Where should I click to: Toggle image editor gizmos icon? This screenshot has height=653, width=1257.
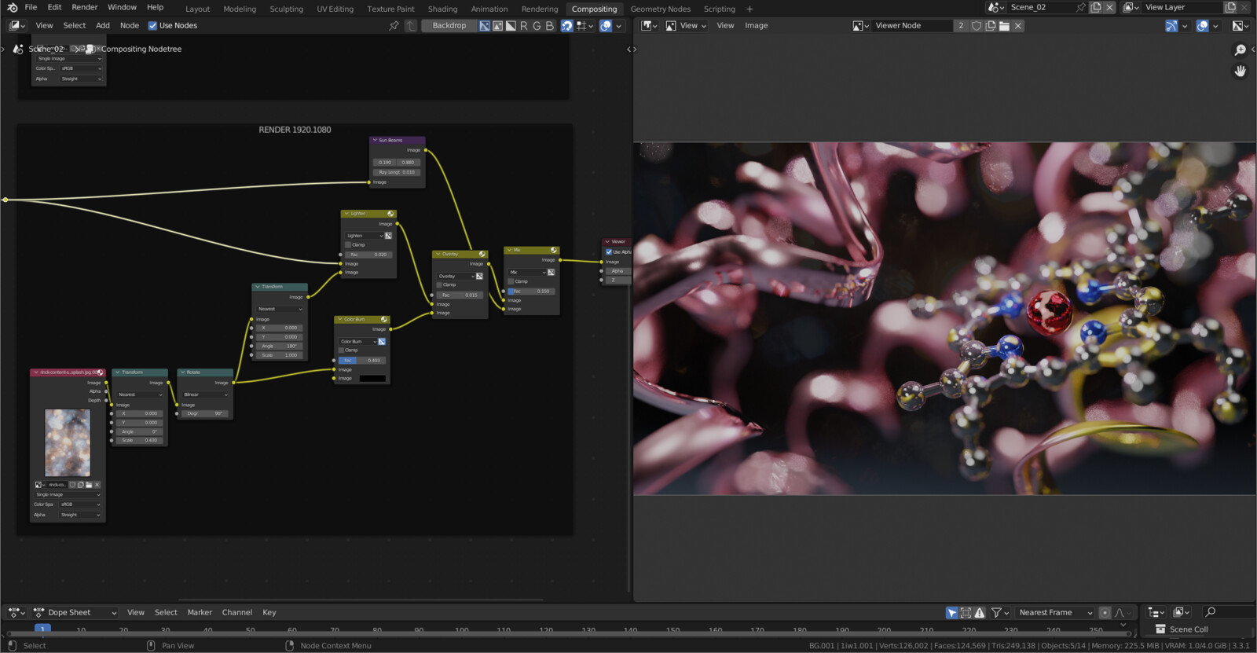(x=1171, y=26)
